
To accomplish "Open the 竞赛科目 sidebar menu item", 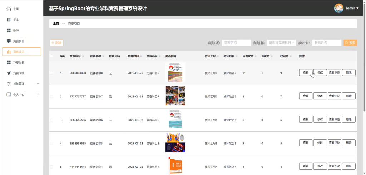I will click(x=21, y=41).
